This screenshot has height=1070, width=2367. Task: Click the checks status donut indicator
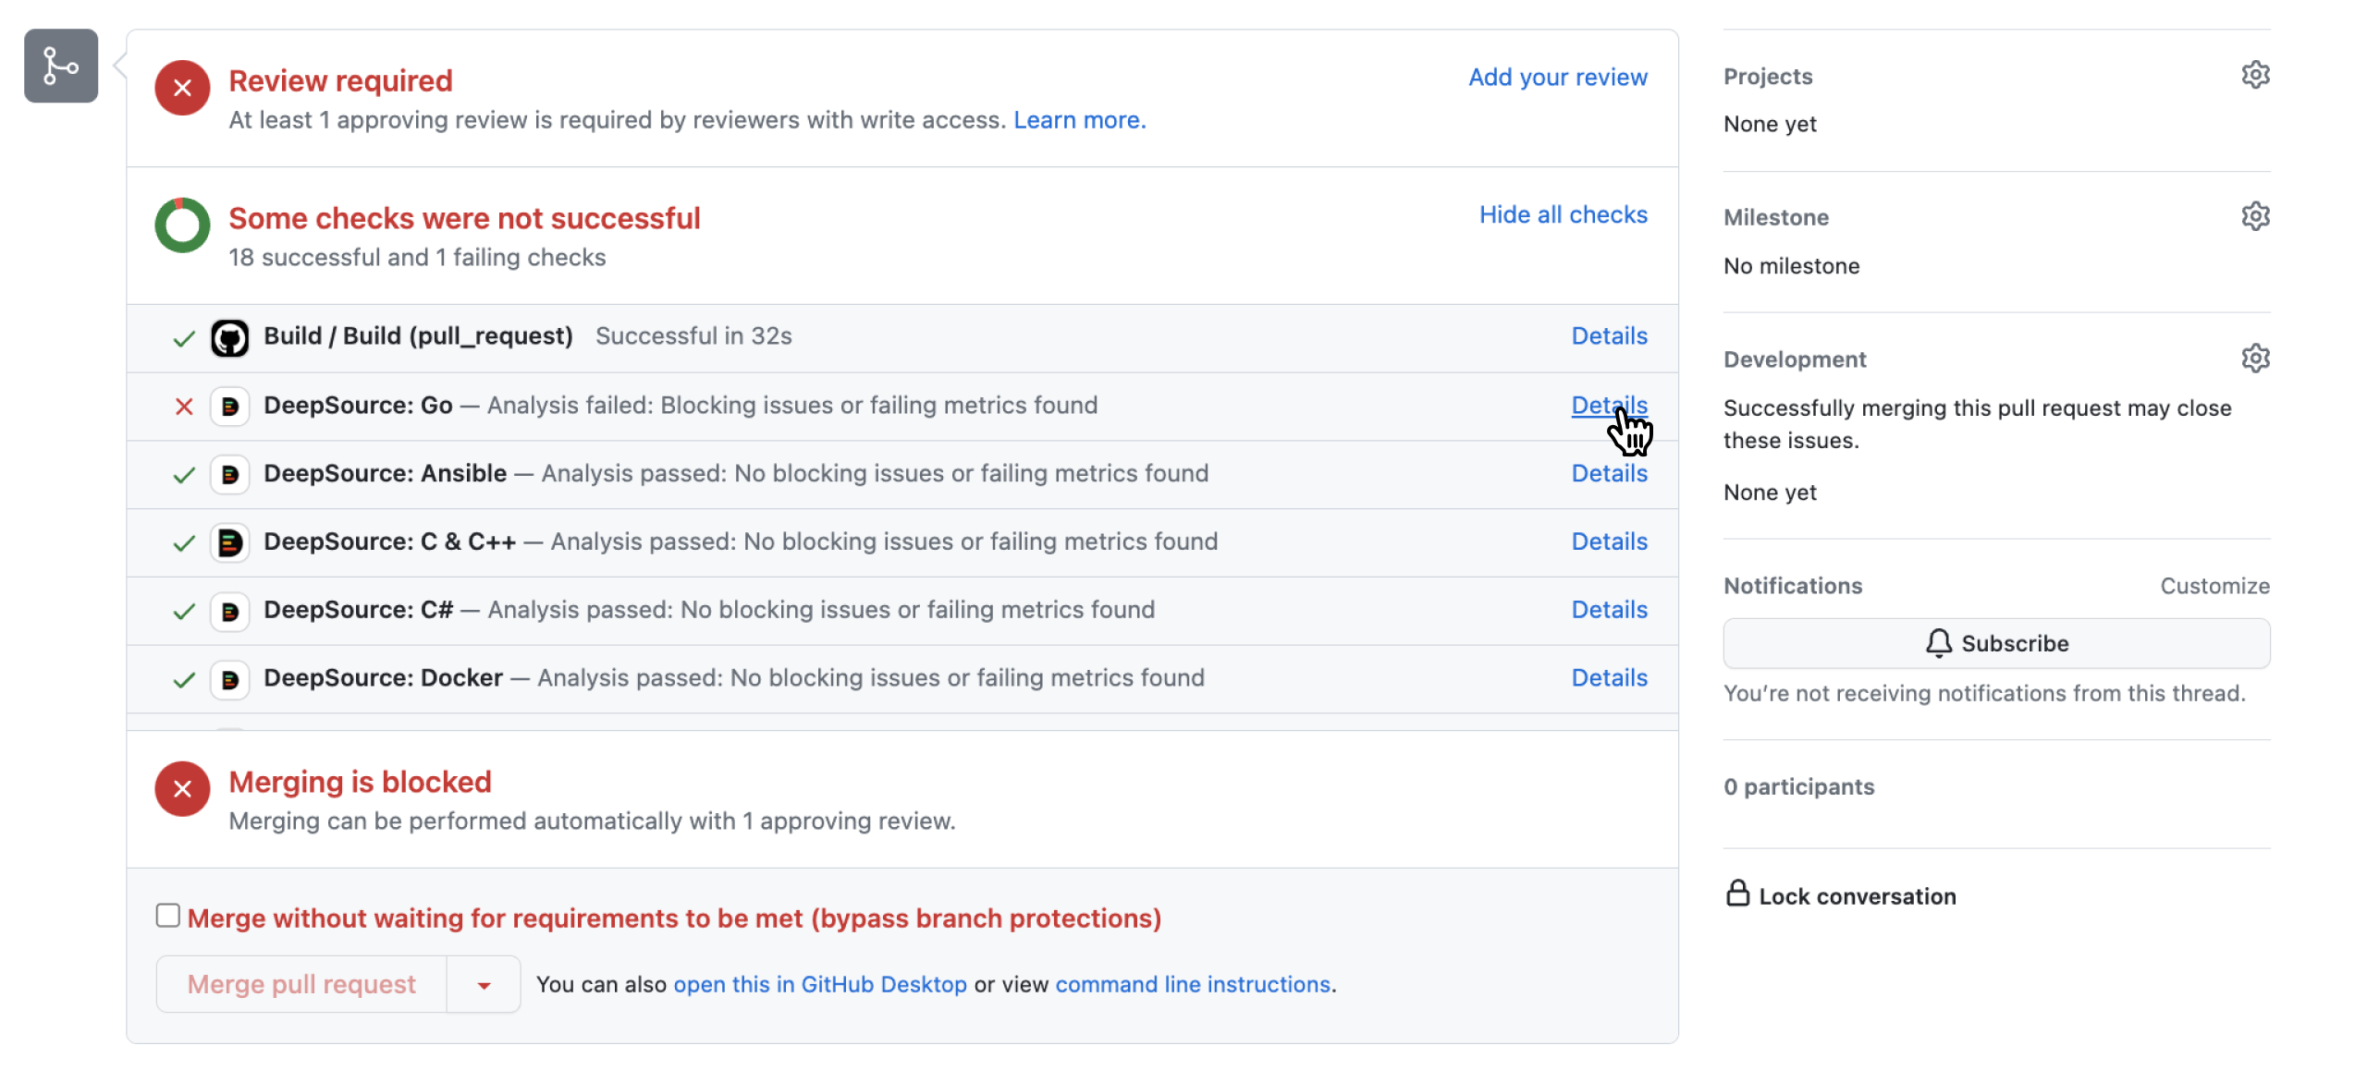pyautogui.click(x=182, y=225)
